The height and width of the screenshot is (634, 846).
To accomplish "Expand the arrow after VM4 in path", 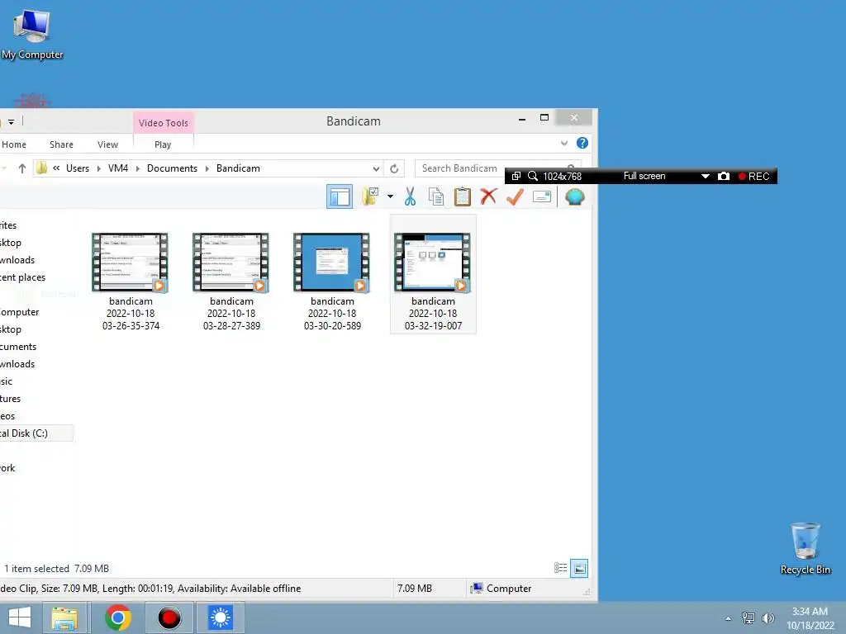I will pos(138,168).
